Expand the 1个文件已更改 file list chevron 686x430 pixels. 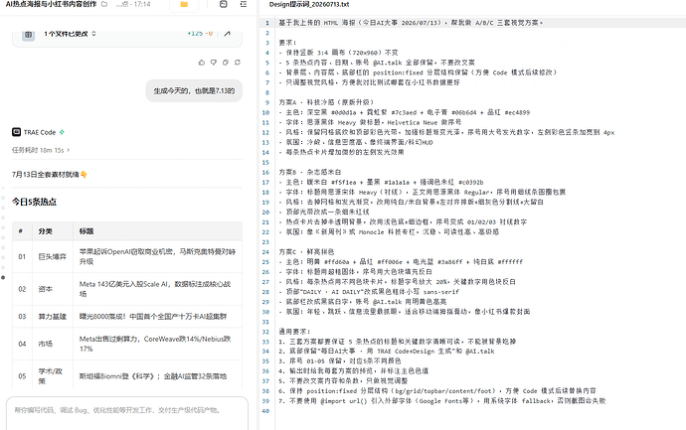coord(94,34)
